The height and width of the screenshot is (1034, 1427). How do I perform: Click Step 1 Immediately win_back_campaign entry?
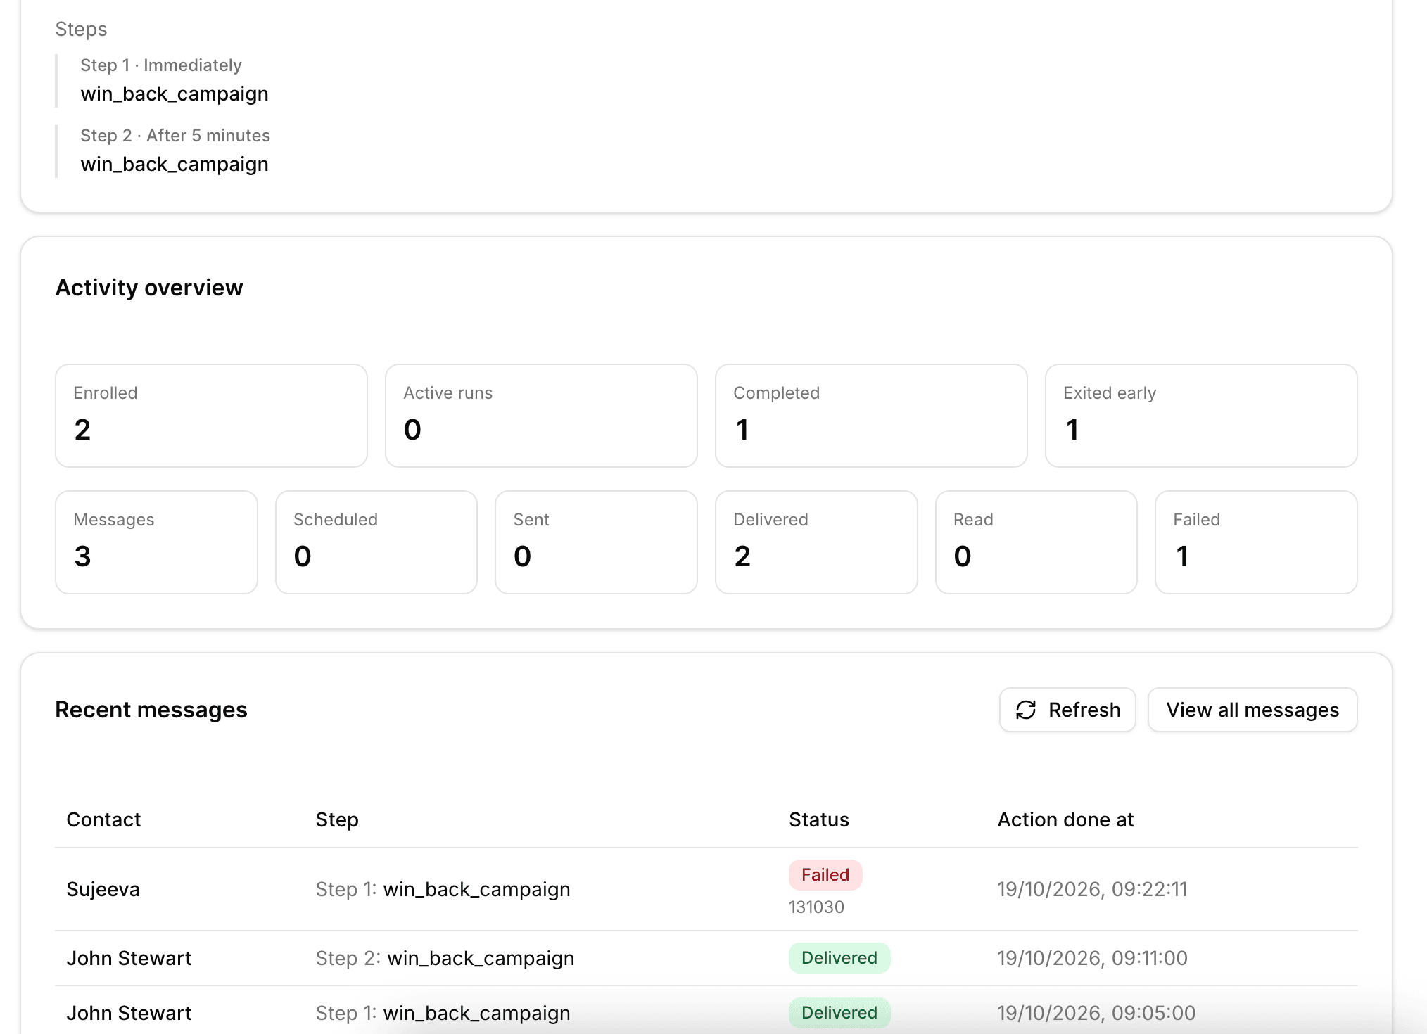tap(175, 80)
